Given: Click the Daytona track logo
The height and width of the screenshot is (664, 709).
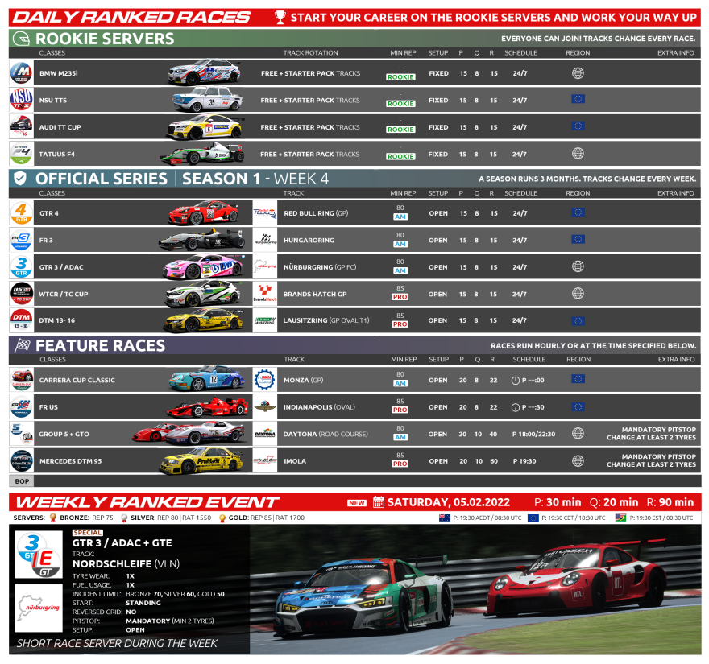Looking at the screenshot, I should point(264,434).
